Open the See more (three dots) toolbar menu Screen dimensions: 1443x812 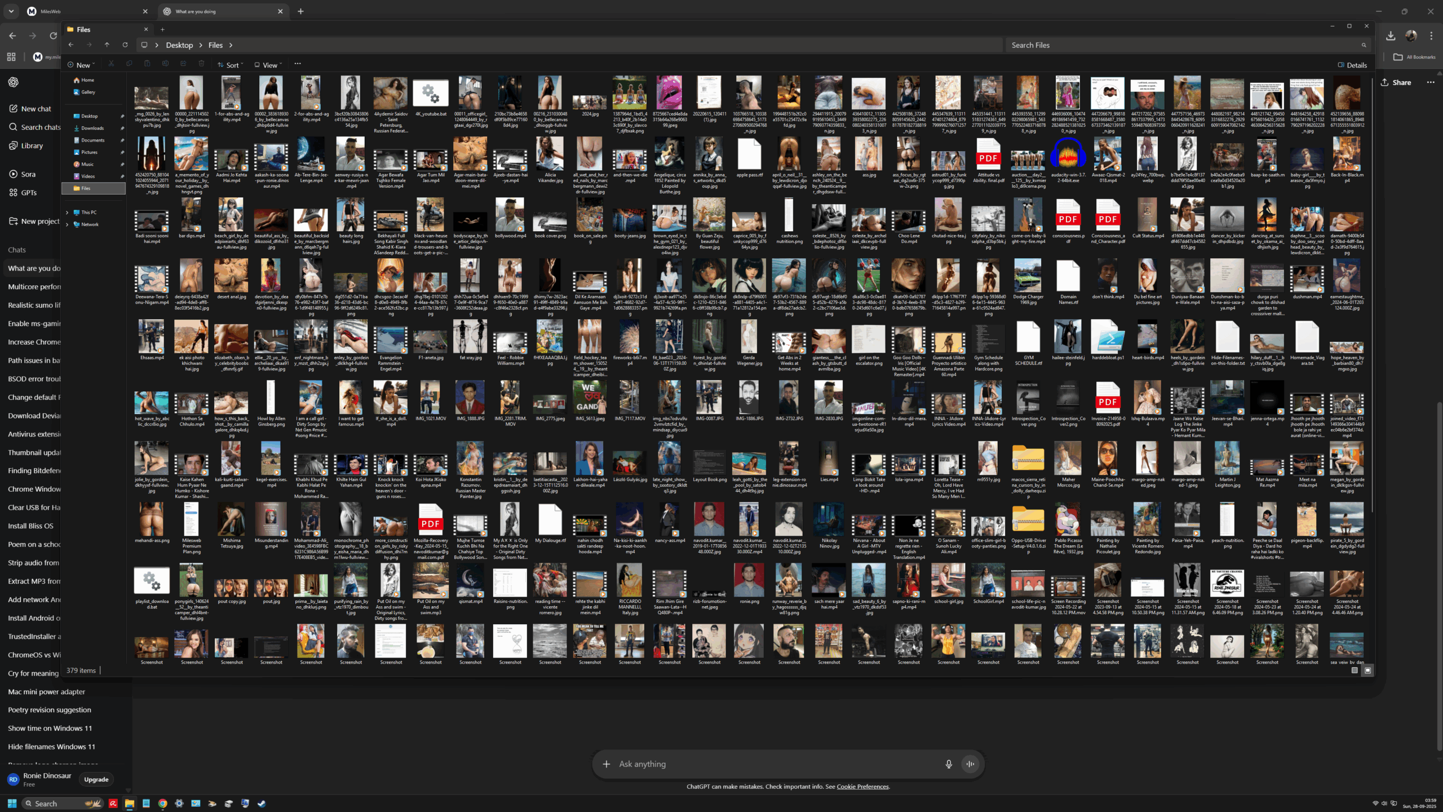(x=298, y=64)
